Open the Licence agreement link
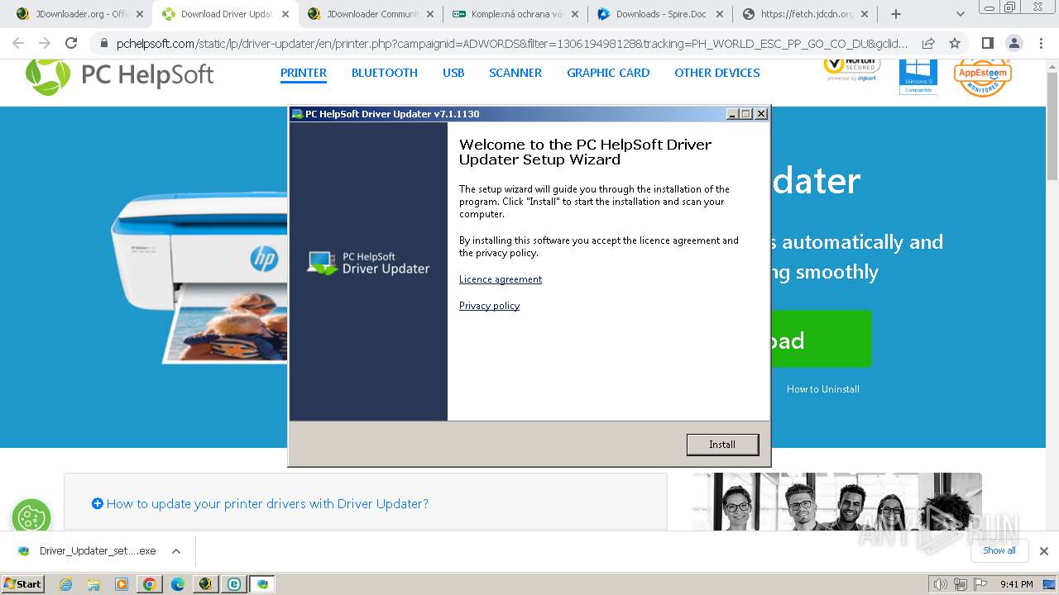The height and width of the screenshot is (595, 1059). click(x=501, y=279)
